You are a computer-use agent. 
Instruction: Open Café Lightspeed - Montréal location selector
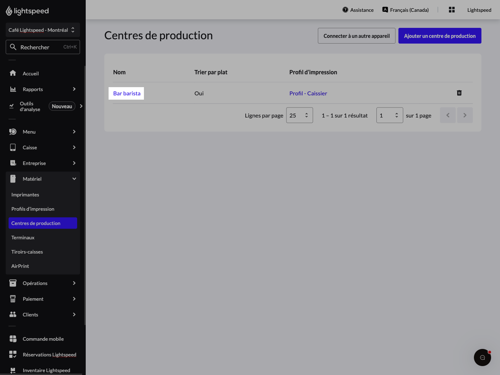pos(43,30)
